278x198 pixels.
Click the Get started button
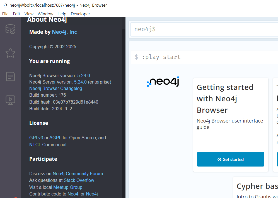pos(231,159)
